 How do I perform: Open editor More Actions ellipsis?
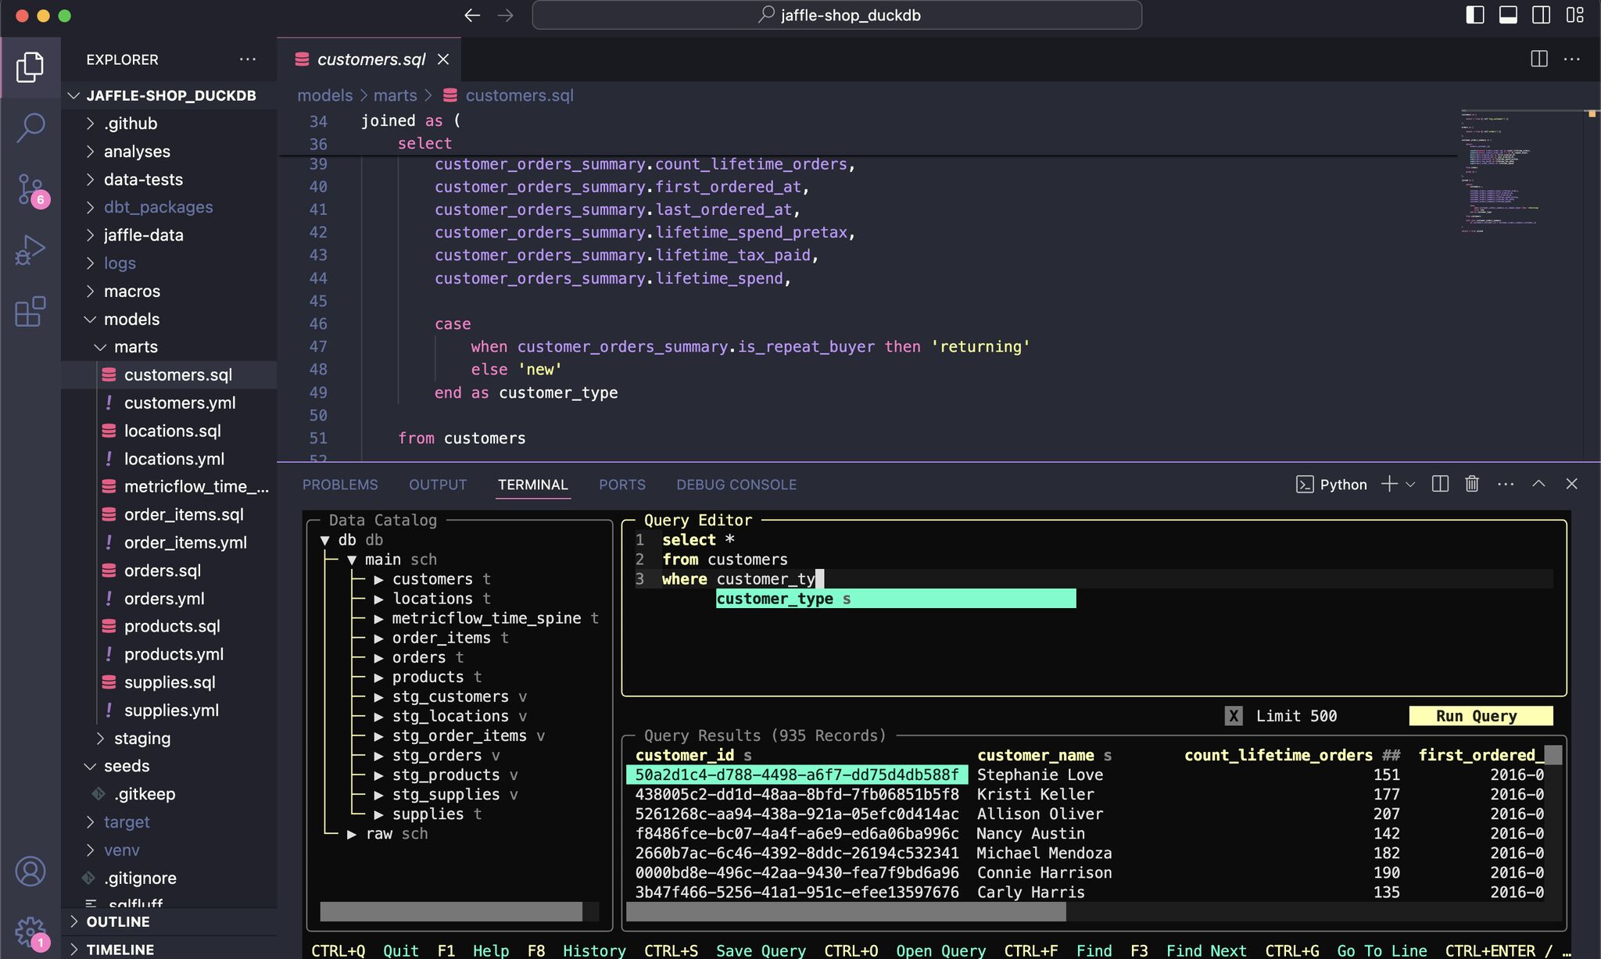(x=1571, y=59)
